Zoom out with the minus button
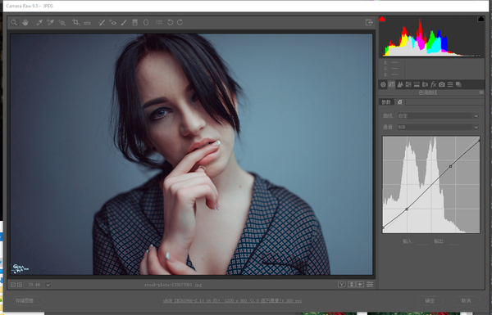Image resolution: width=492 pixels, height=315 pixels. coord(13,285)
